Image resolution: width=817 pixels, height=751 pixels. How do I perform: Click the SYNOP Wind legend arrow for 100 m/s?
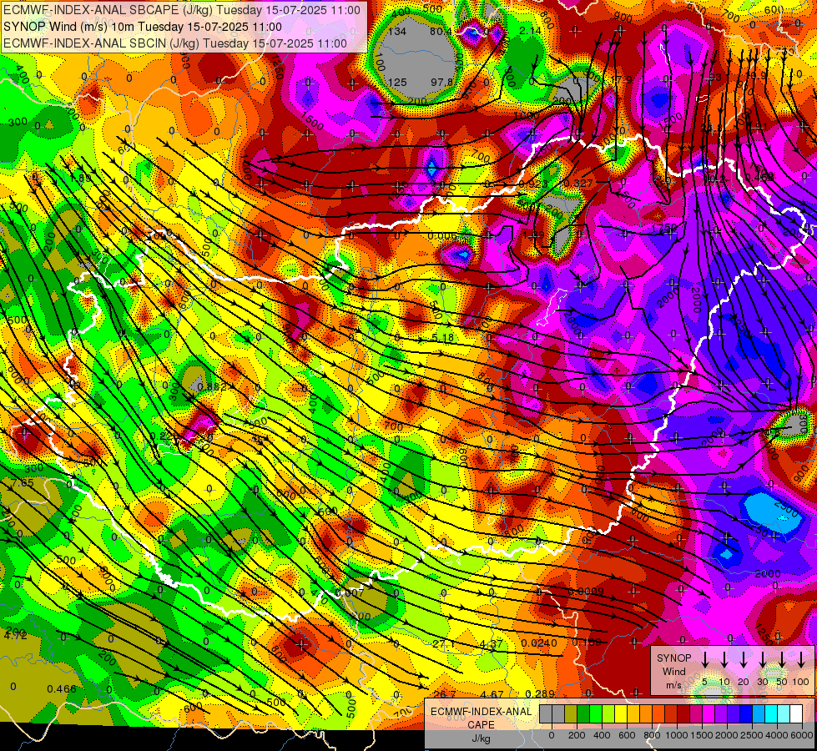coord(801,660)
